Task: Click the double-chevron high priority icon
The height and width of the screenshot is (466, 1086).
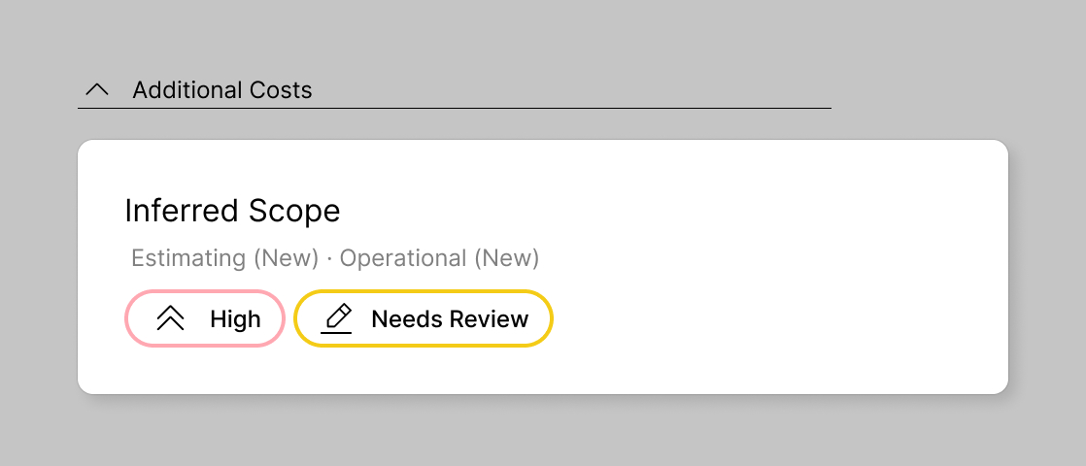Action: click(x=170, y=318)
